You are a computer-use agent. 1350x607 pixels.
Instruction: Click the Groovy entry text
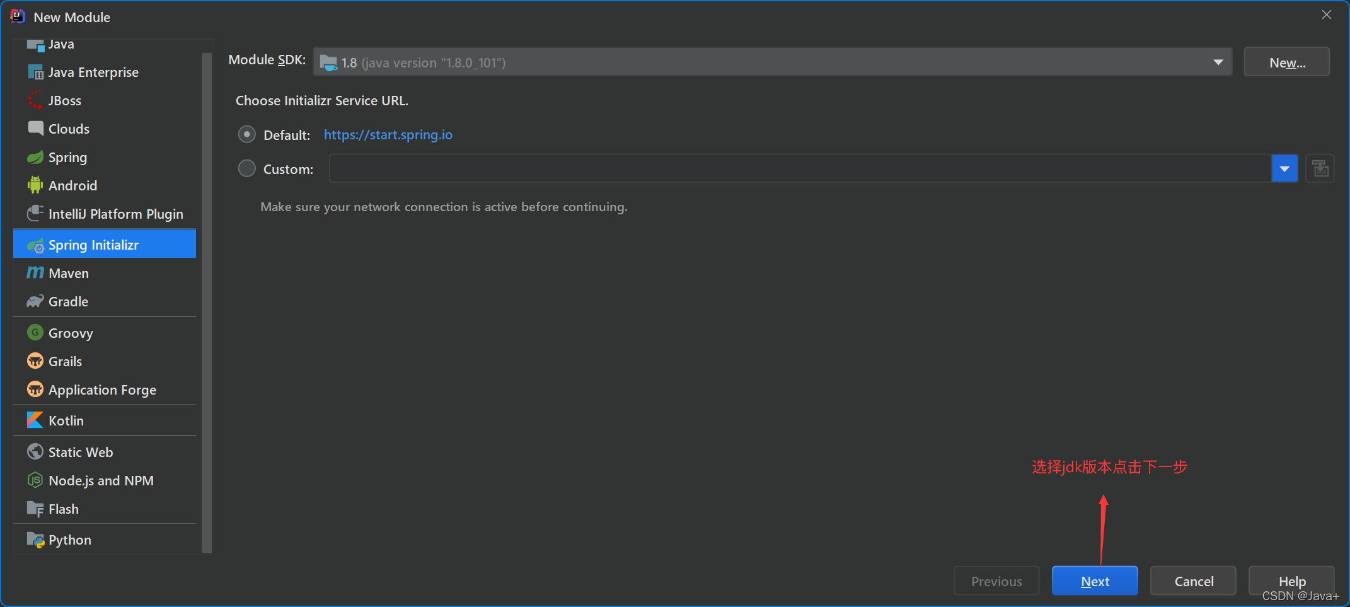tap(71, 333)
